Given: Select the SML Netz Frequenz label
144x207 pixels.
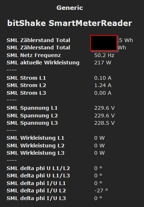Looking at the screenshot, I should (x=34, y=55).
